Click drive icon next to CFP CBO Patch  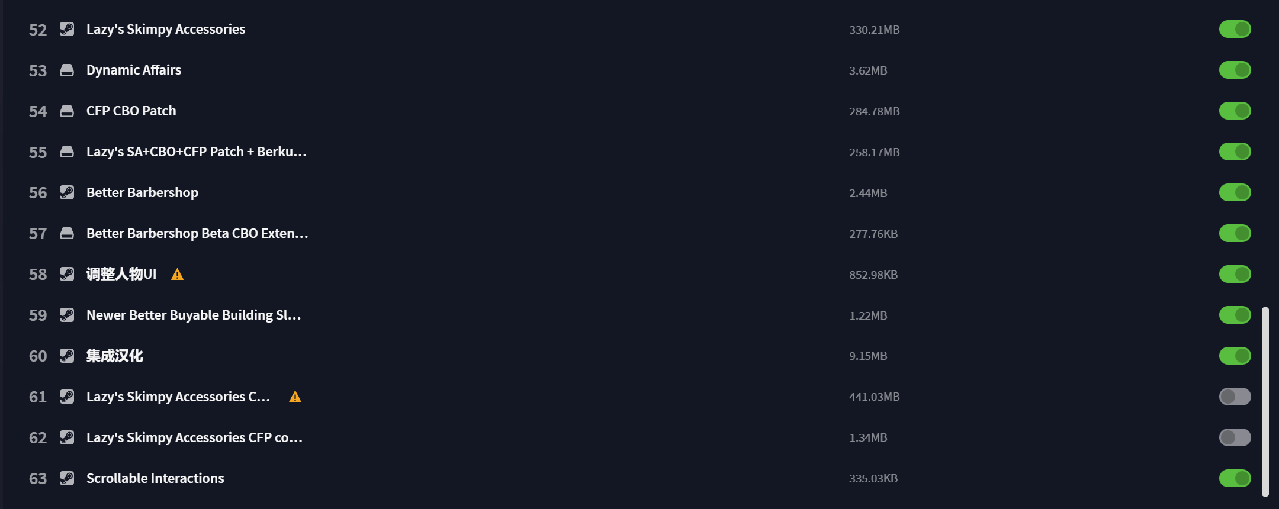coord(67,111)
